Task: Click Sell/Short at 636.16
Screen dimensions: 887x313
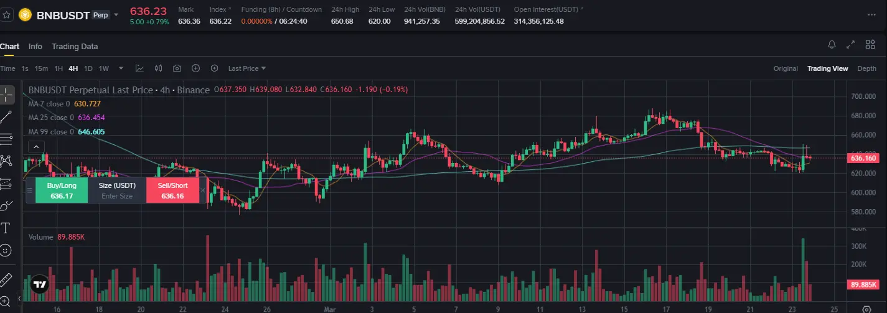Action: pyautogui.click(x=172, y=190)
